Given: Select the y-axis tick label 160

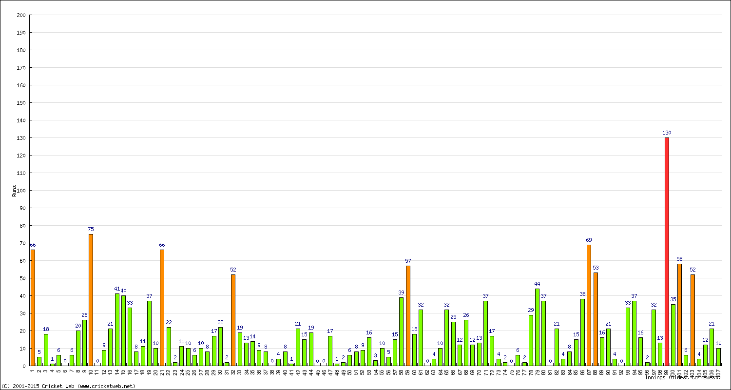Looking at the screenshot, I should 21,85.
